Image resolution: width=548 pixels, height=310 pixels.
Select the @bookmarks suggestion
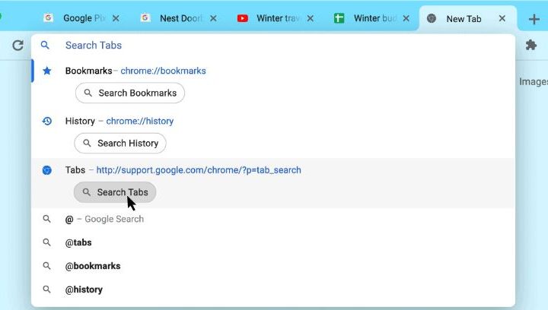pos(273,266)
